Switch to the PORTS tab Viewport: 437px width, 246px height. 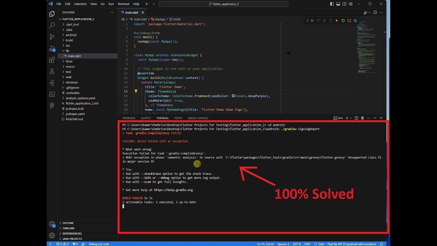tap(178, 118)
